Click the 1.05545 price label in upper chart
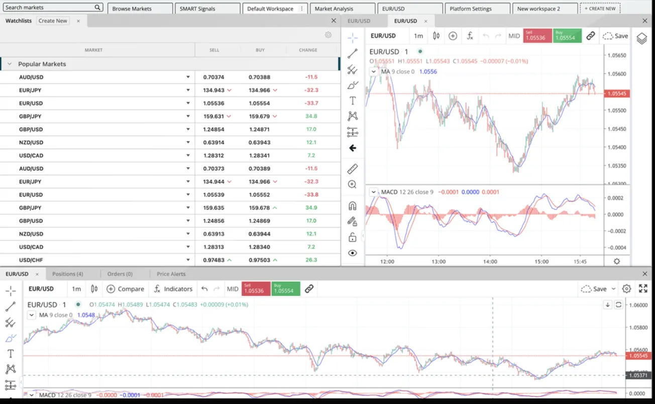This screenshot has height=404, width=655. click(617, 93)
